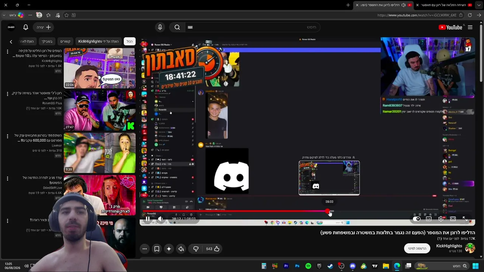Open options for the KickHighlights 1.8K-views video

point(7,51)
